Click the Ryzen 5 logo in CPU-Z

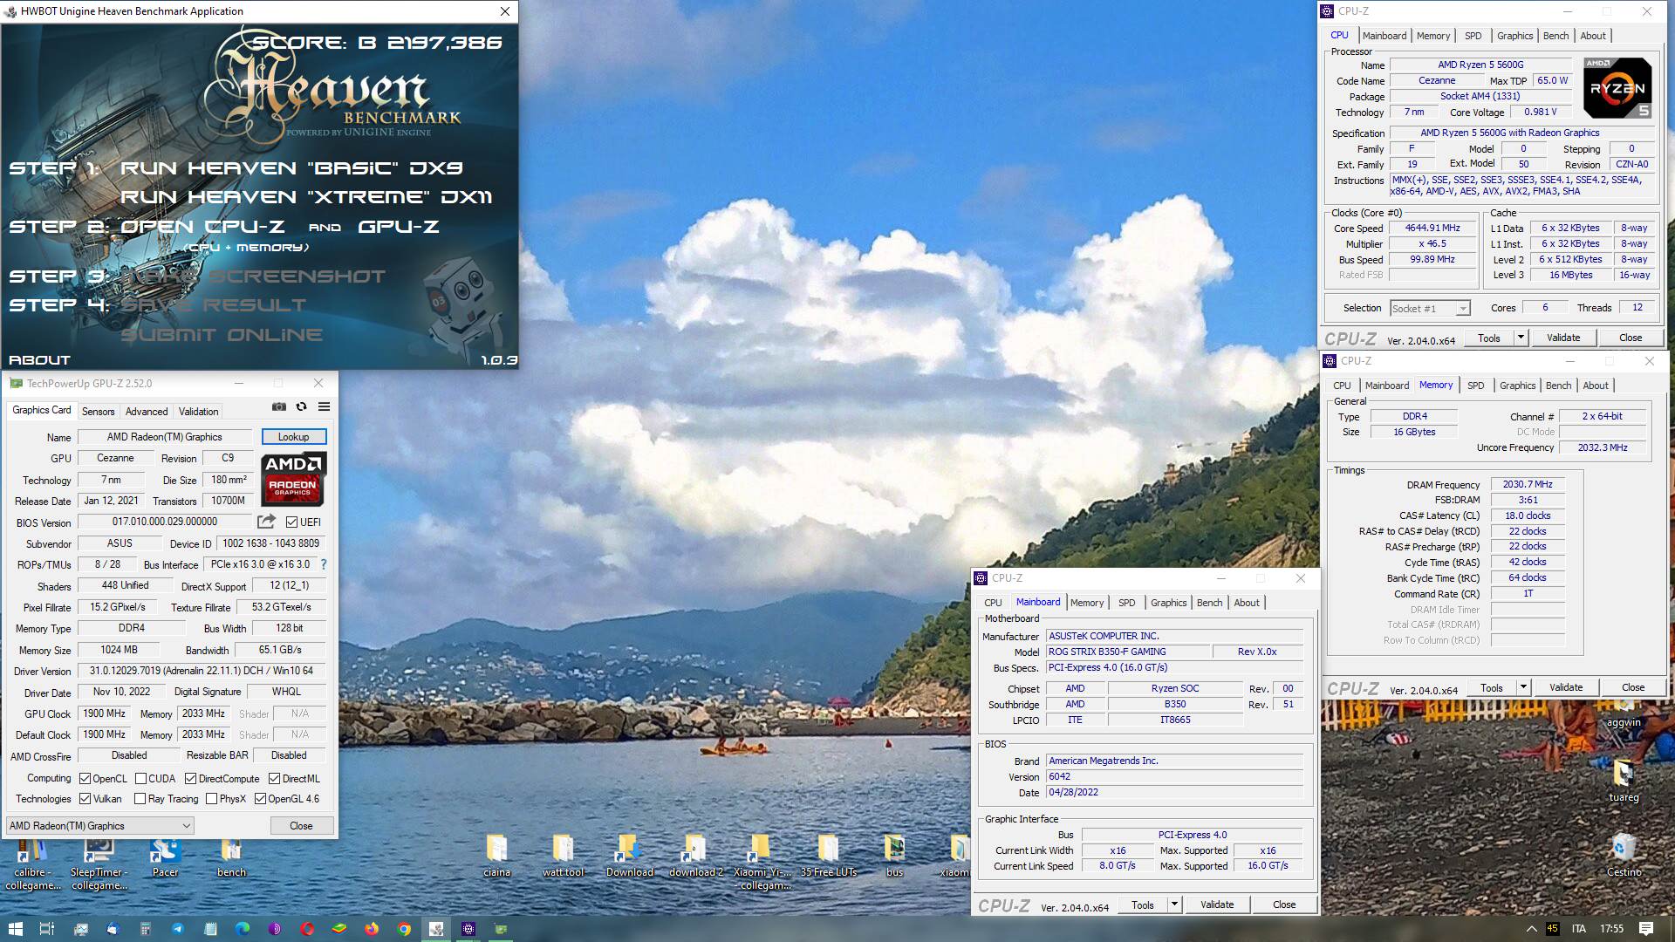(x=1617, y=88)
